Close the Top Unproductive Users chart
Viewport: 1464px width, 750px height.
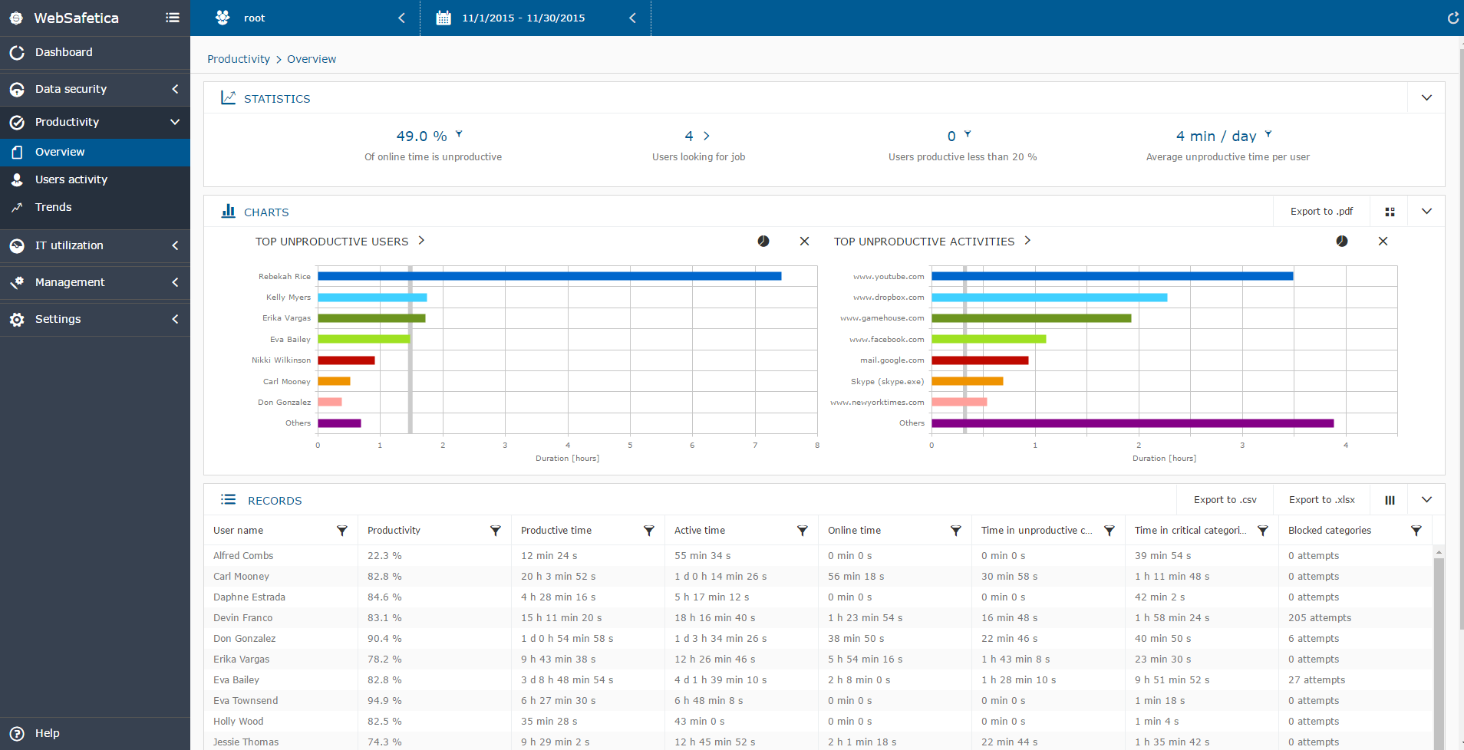pos(804,241)
